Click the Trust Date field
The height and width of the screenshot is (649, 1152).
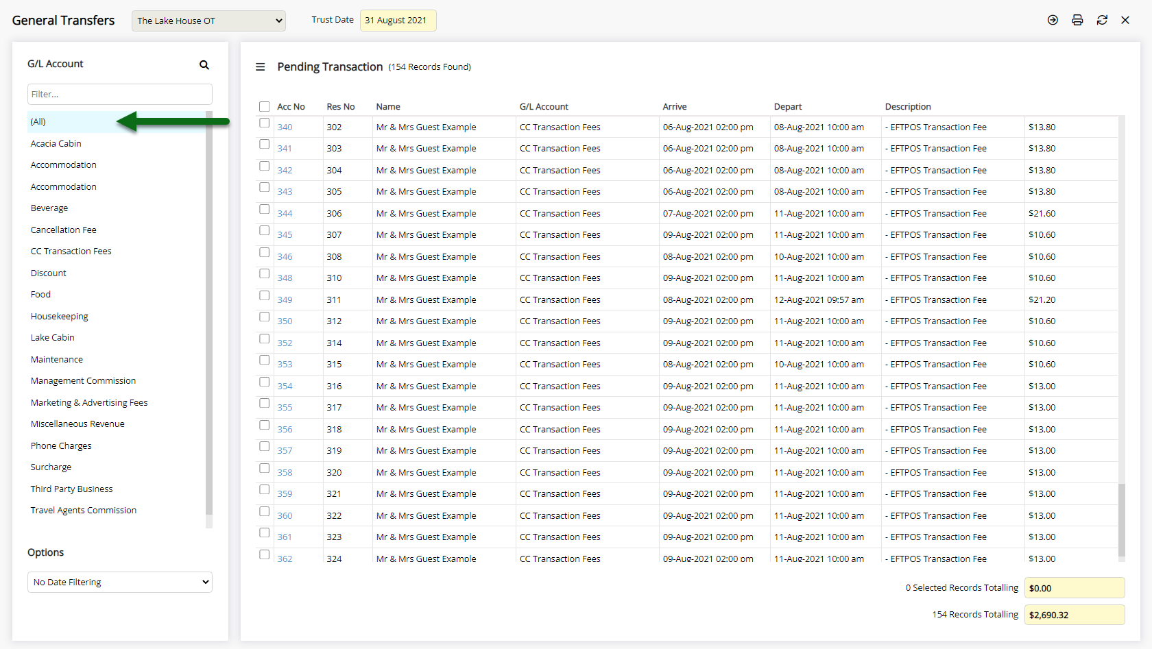tap(398, 20)
